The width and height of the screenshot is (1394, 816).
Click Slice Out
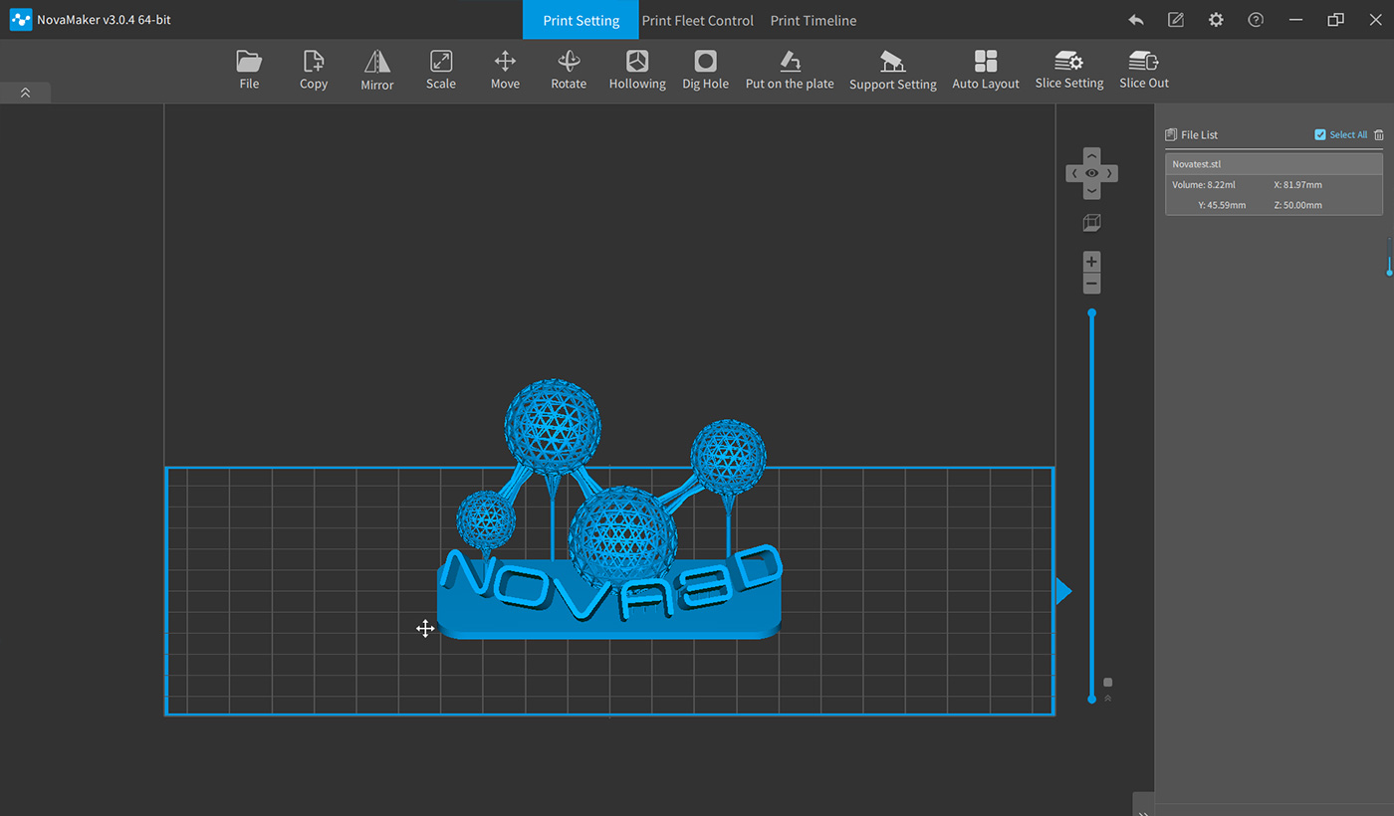tap(1144, 70)
